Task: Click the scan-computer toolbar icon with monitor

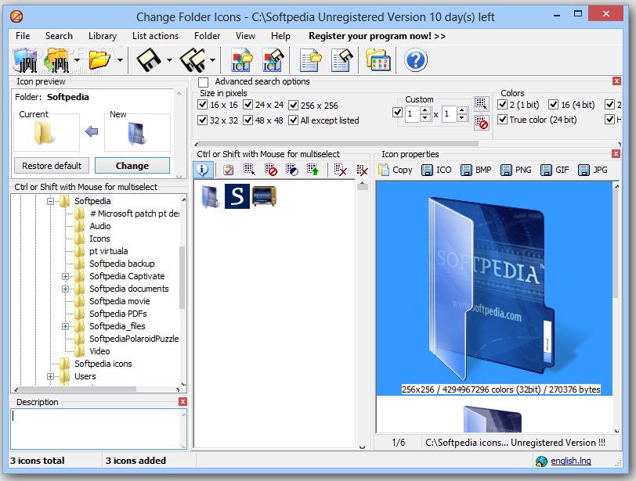Action: [x=25, y=60]
